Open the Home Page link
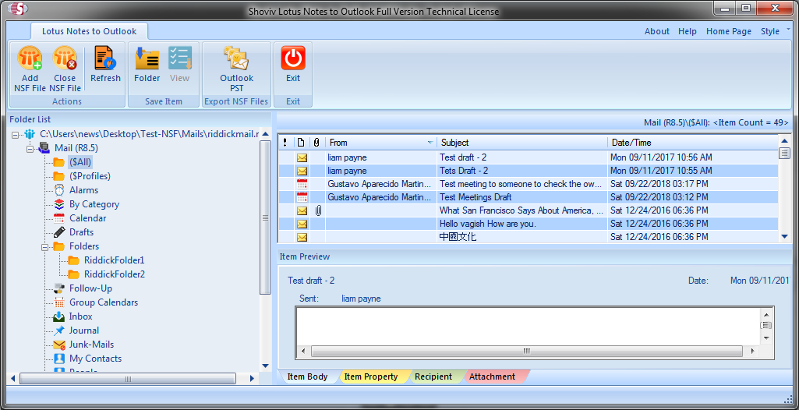The height and width of the screenshot is (410, 799). pos(729,31)
